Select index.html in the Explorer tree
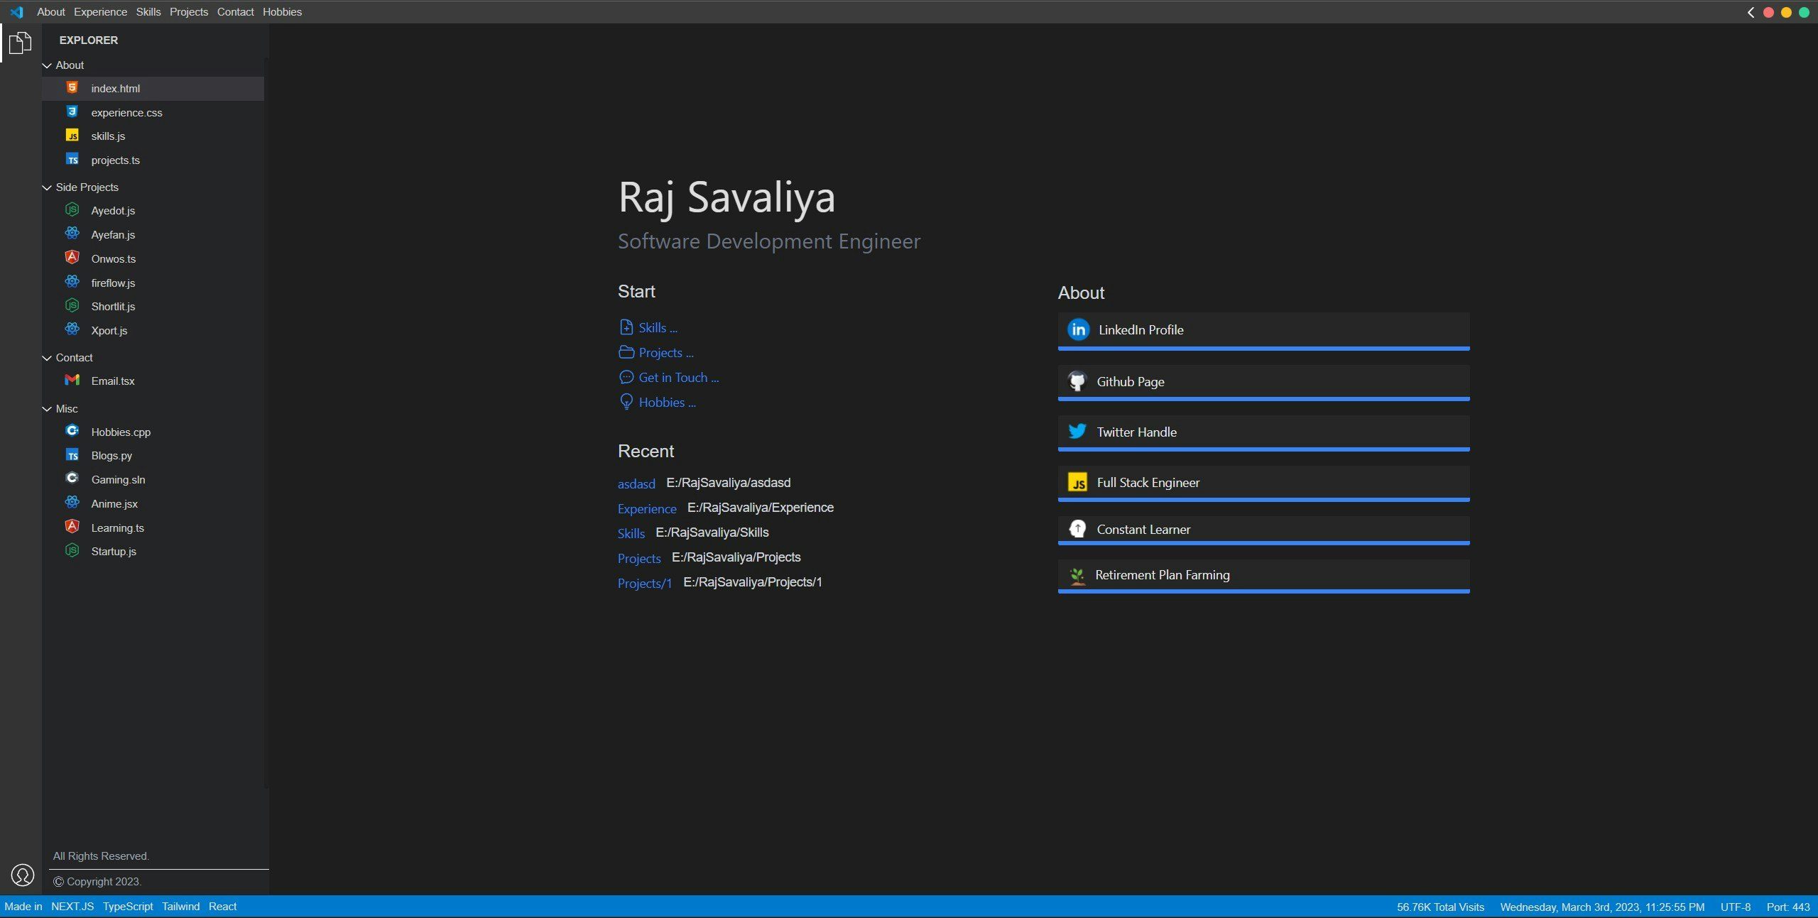The image size is (1818, 918). pyautogui.click(x=153, y=89)
